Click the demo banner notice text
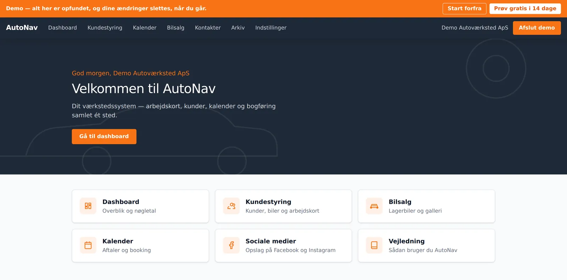This screenshot has width=567, height=280. pyautogui.click(x=106, y=9)
